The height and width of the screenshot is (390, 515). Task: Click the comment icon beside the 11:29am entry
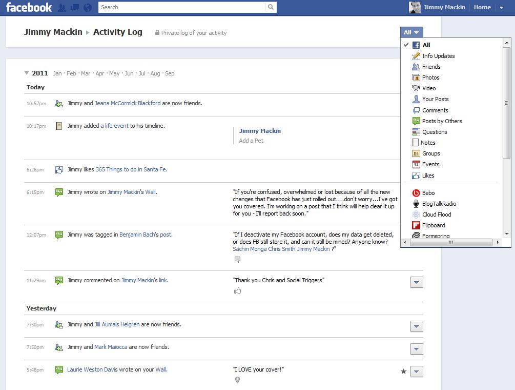tap(59, 281)
